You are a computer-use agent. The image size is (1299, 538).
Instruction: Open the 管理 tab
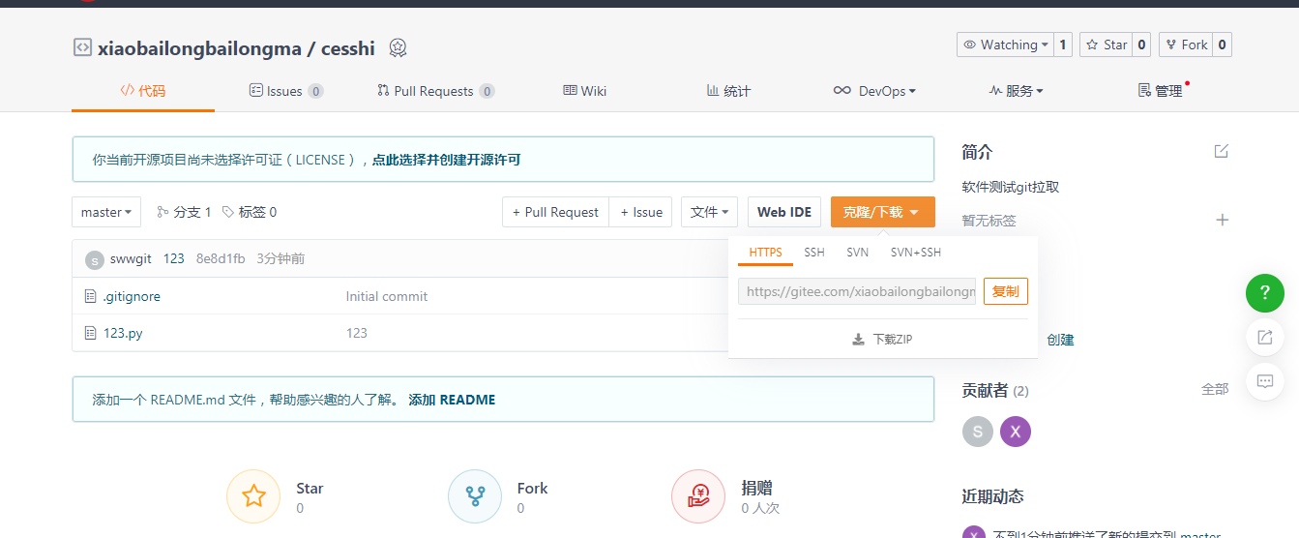[1162, 91]
